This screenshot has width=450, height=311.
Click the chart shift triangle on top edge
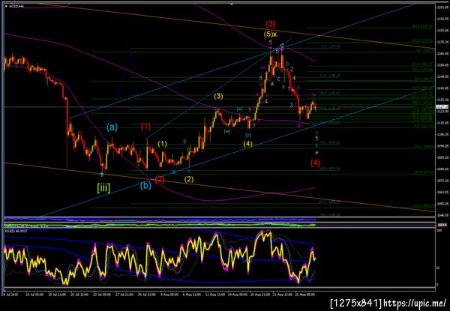[232, 4]
